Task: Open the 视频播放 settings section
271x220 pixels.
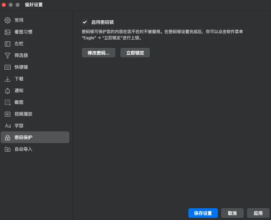Action: (x=23, y=114)
